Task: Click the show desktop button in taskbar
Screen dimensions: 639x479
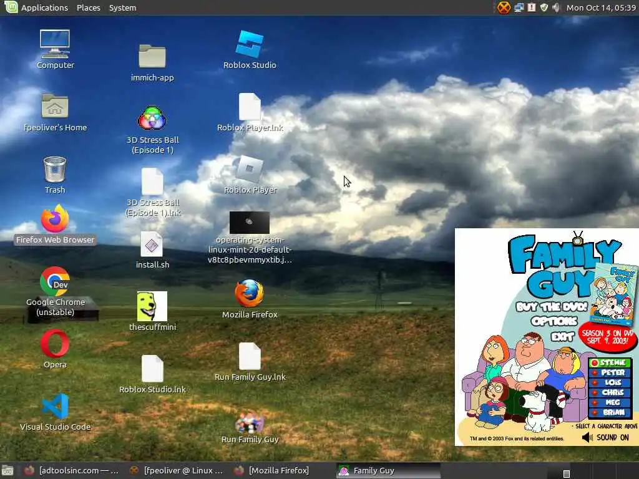Action: pos(7,471)
